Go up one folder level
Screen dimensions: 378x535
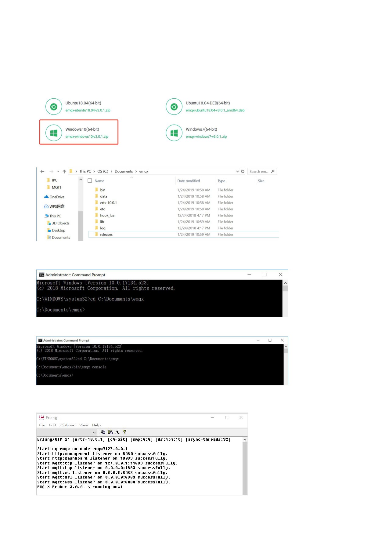[x=64, y=172]
